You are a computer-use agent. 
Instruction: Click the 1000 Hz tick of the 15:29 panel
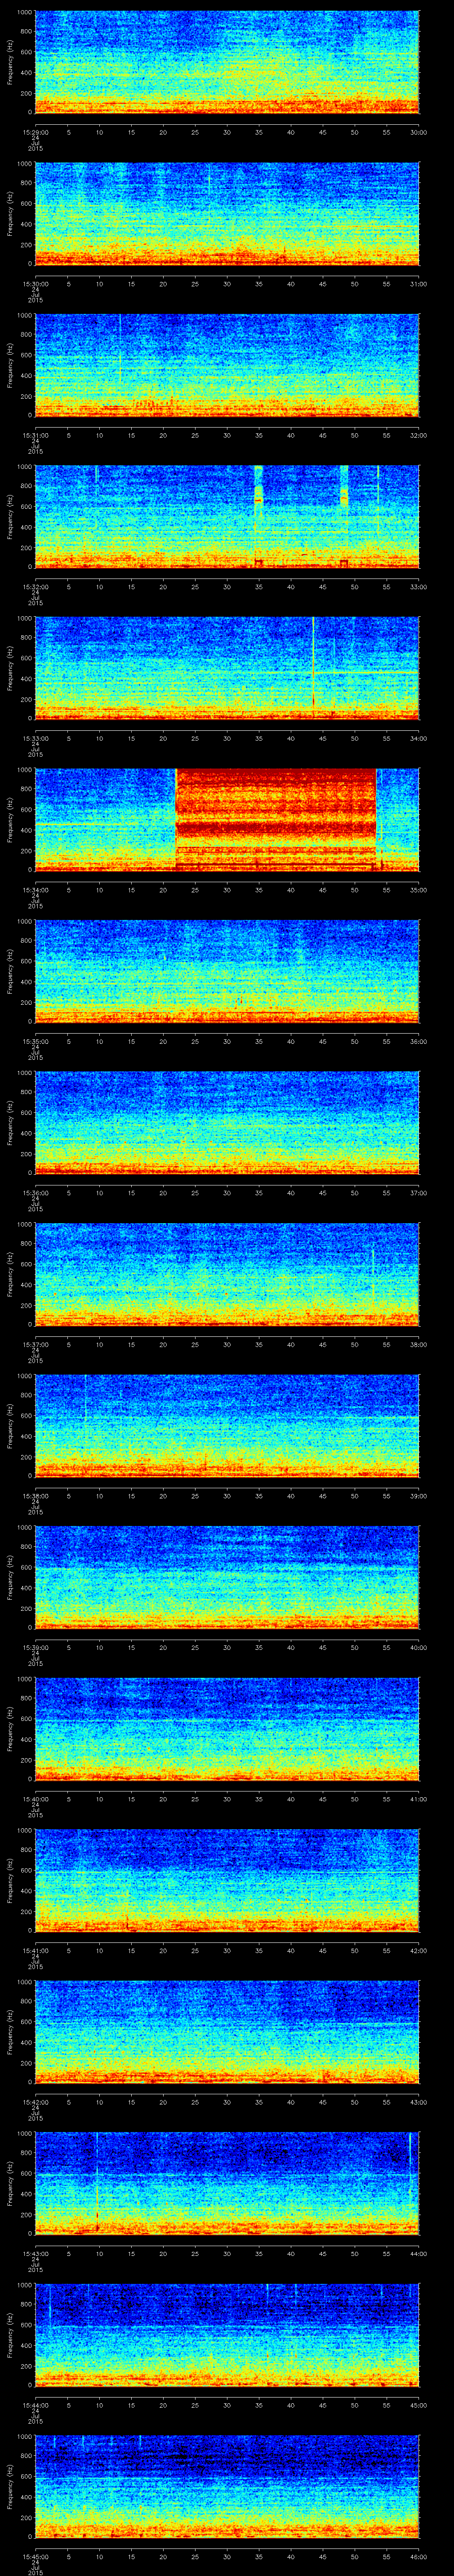point(24,12)
